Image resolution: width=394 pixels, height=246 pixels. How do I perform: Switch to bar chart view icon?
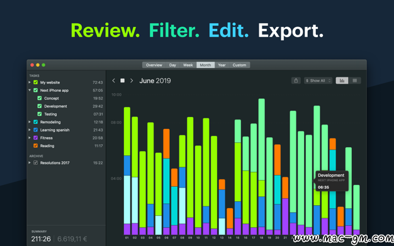342,81
